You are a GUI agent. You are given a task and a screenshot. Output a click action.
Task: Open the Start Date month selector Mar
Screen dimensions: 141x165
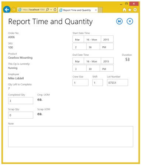coord(78,39)
